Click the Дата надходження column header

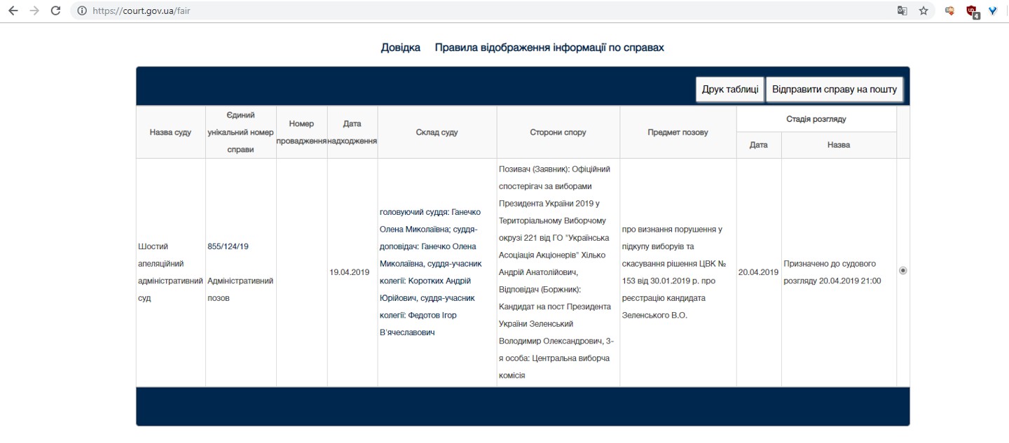(352, 132)
